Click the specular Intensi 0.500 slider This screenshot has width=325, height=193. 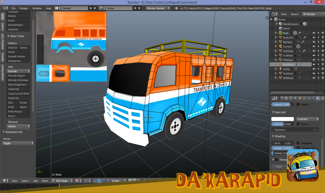point(282,124)
